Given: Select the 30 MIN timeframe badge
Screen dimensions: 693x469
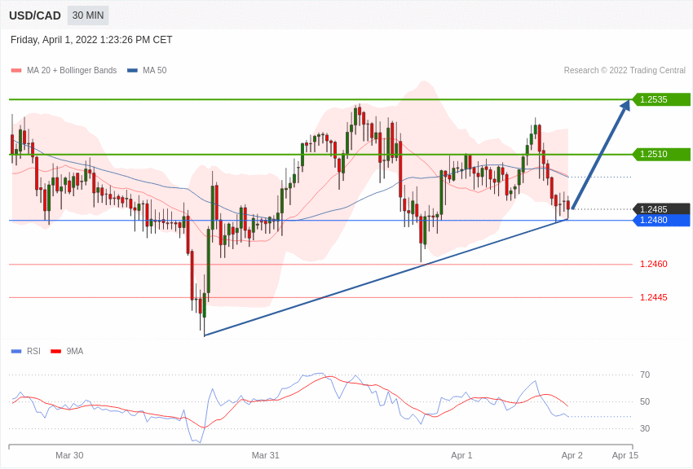Looking at the screenshot, I should pyautogui.click(x=88, y=15).
